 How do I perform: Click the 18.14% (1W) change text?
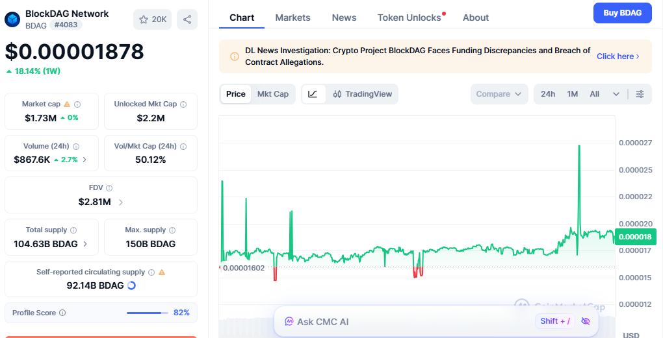(x=37, y=71)
